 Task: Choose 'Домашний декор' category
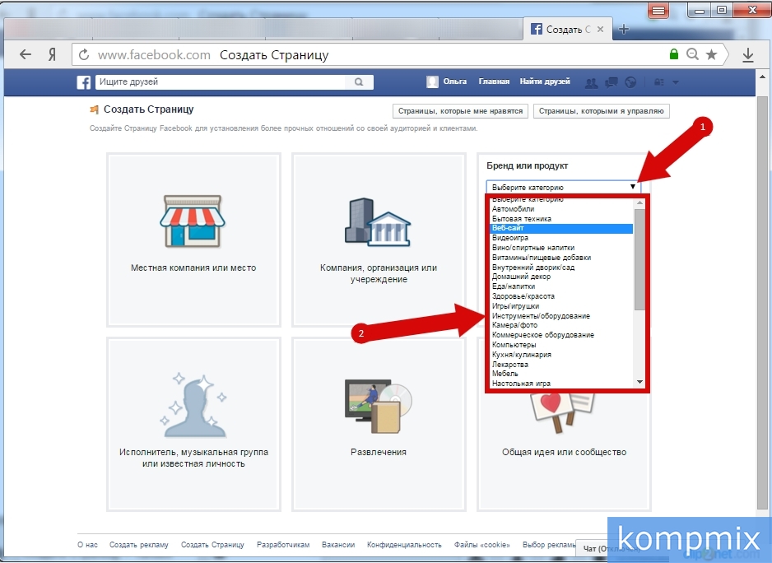tap(562, 277)
